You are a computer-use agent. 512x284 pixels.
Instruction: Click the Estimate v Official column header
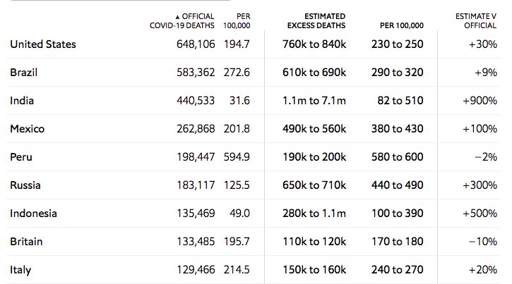point(476,21)
